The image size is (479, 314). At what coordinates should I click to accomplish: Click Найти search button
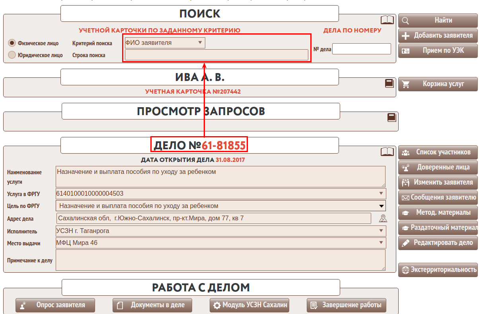pos(438,20)
